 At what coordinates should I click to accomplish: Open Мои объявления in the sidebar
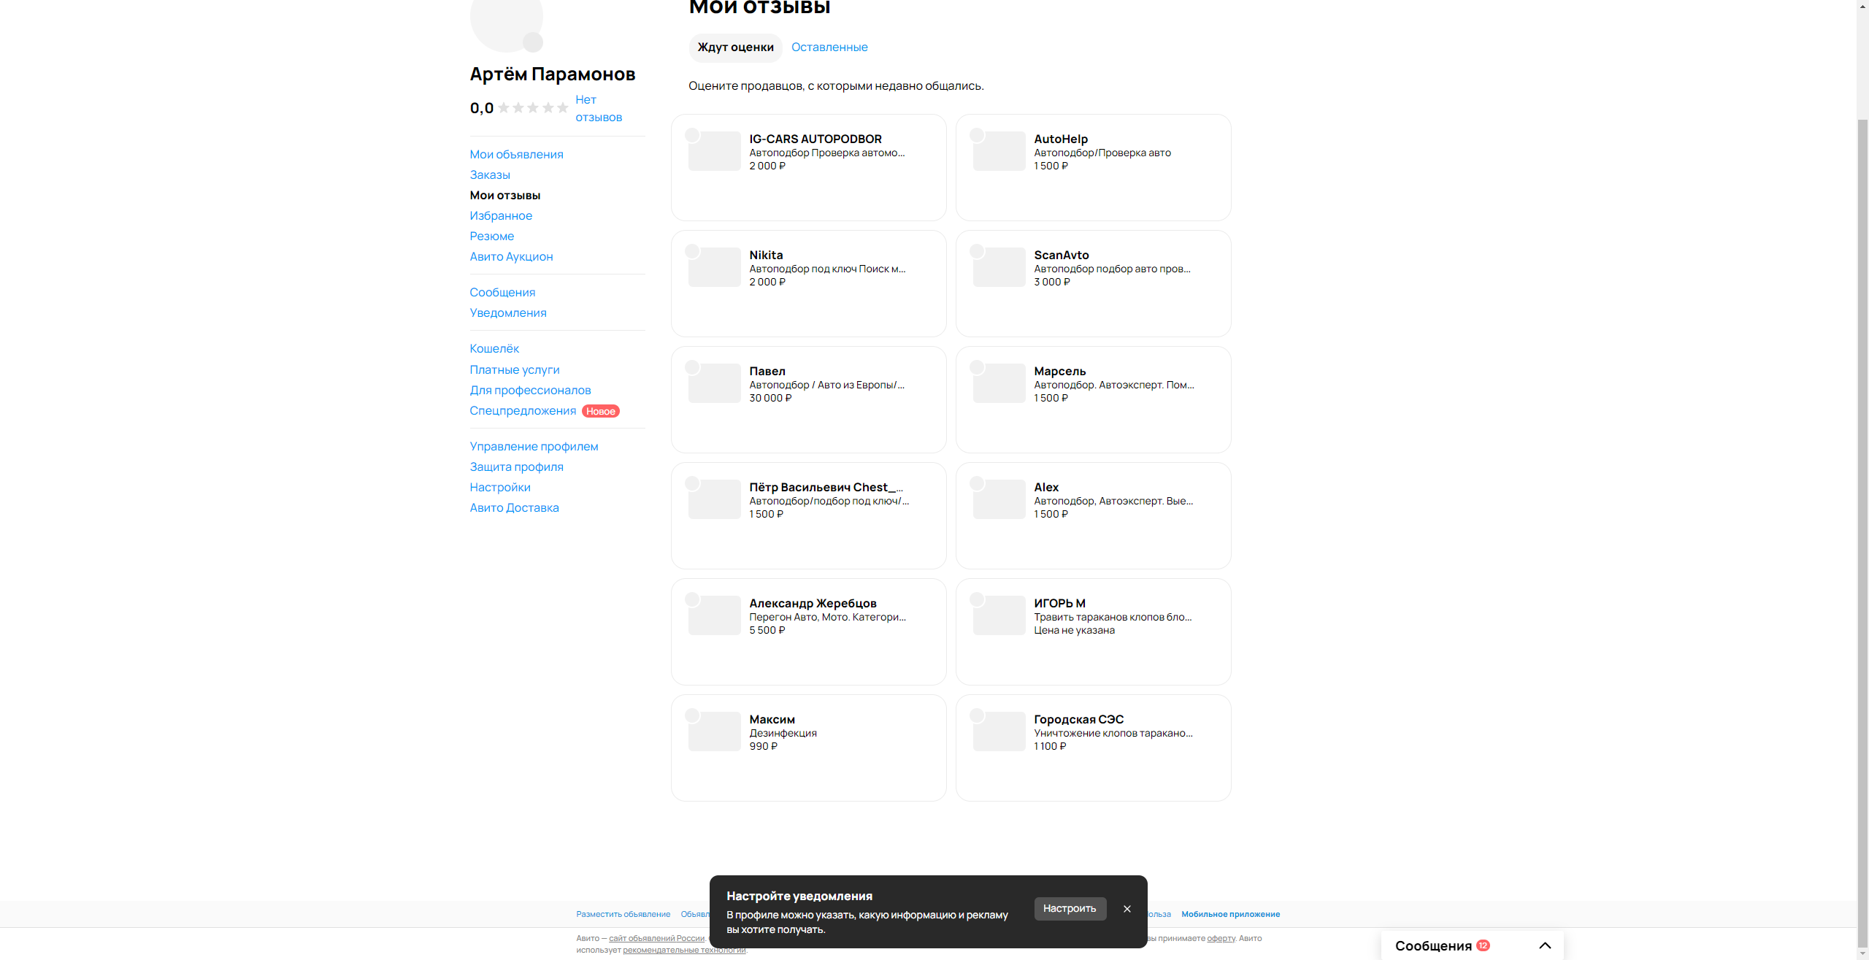(516, 155)
